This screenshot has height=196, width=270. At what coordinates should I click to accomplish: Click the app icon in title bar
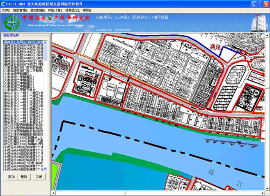(4, 4)
